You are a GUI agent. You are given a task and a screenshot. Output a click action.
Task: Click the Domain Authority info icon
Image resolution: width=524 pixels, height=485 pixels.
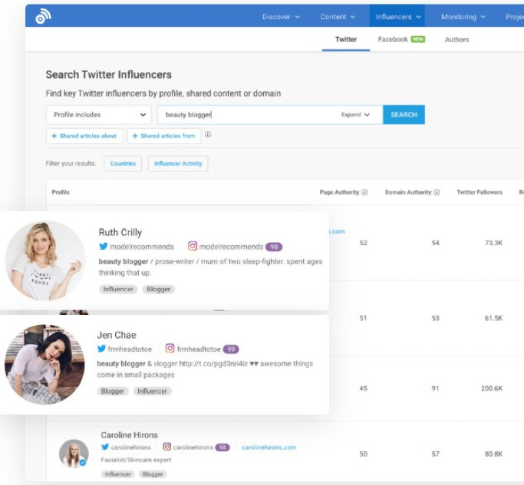click(x=437, y=192)
